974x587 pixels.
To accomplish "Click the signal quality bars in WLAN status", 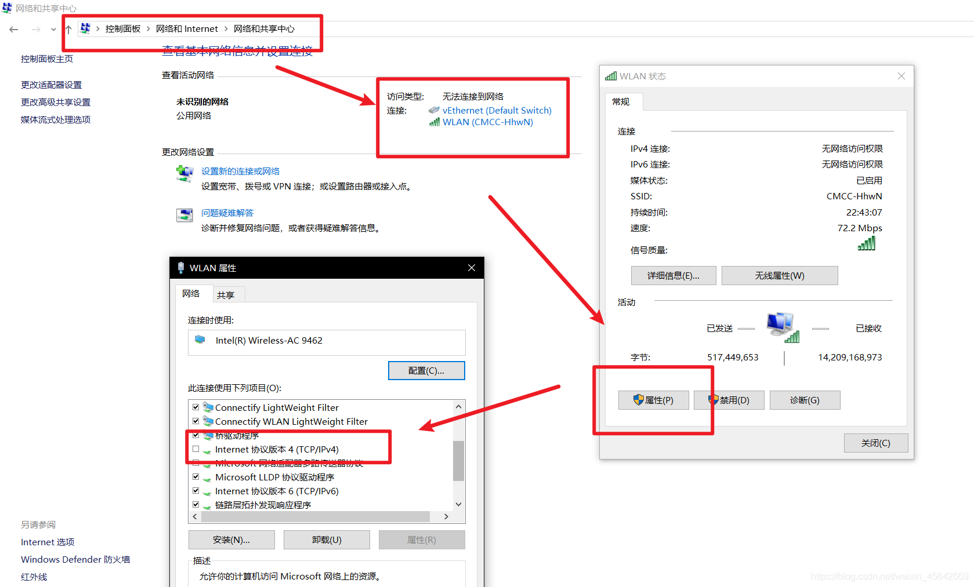I will coord(867,243).
